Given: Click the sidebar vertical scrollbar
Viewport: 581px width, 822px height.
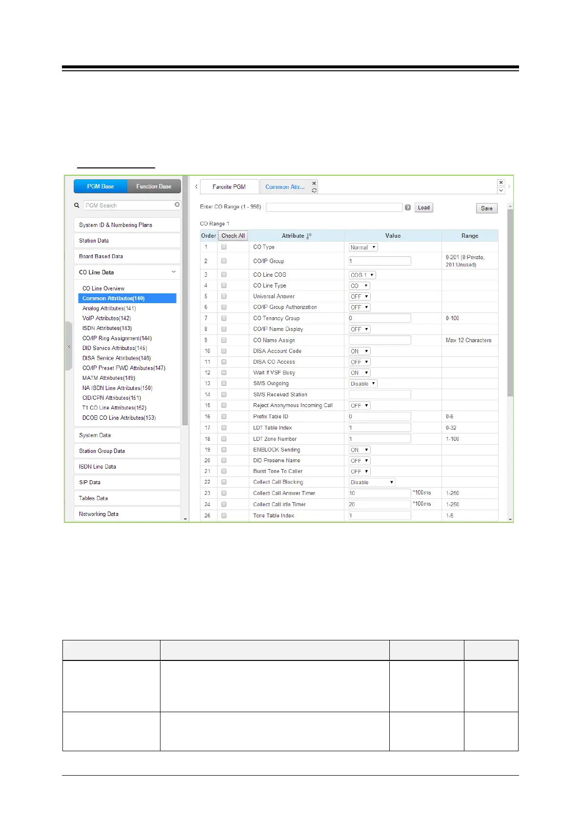Looking at the screenshot, I should coord(185,300).
